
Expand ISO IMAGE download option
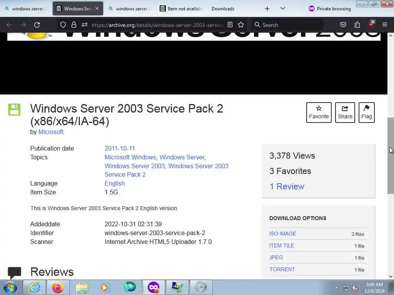283,234
